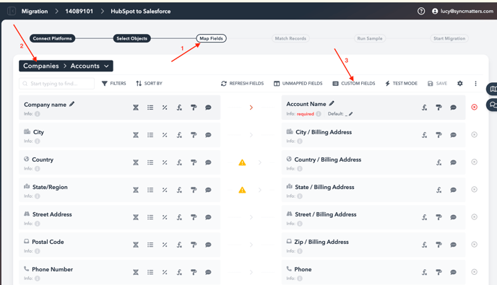This screenshot has width=497, height=285.
Task: Open the map icon on the right edge
Action: (493, 89)
